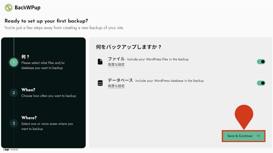Disable the ファイル files backup toggle
This screenshot has width=273, height=153.
261,62
